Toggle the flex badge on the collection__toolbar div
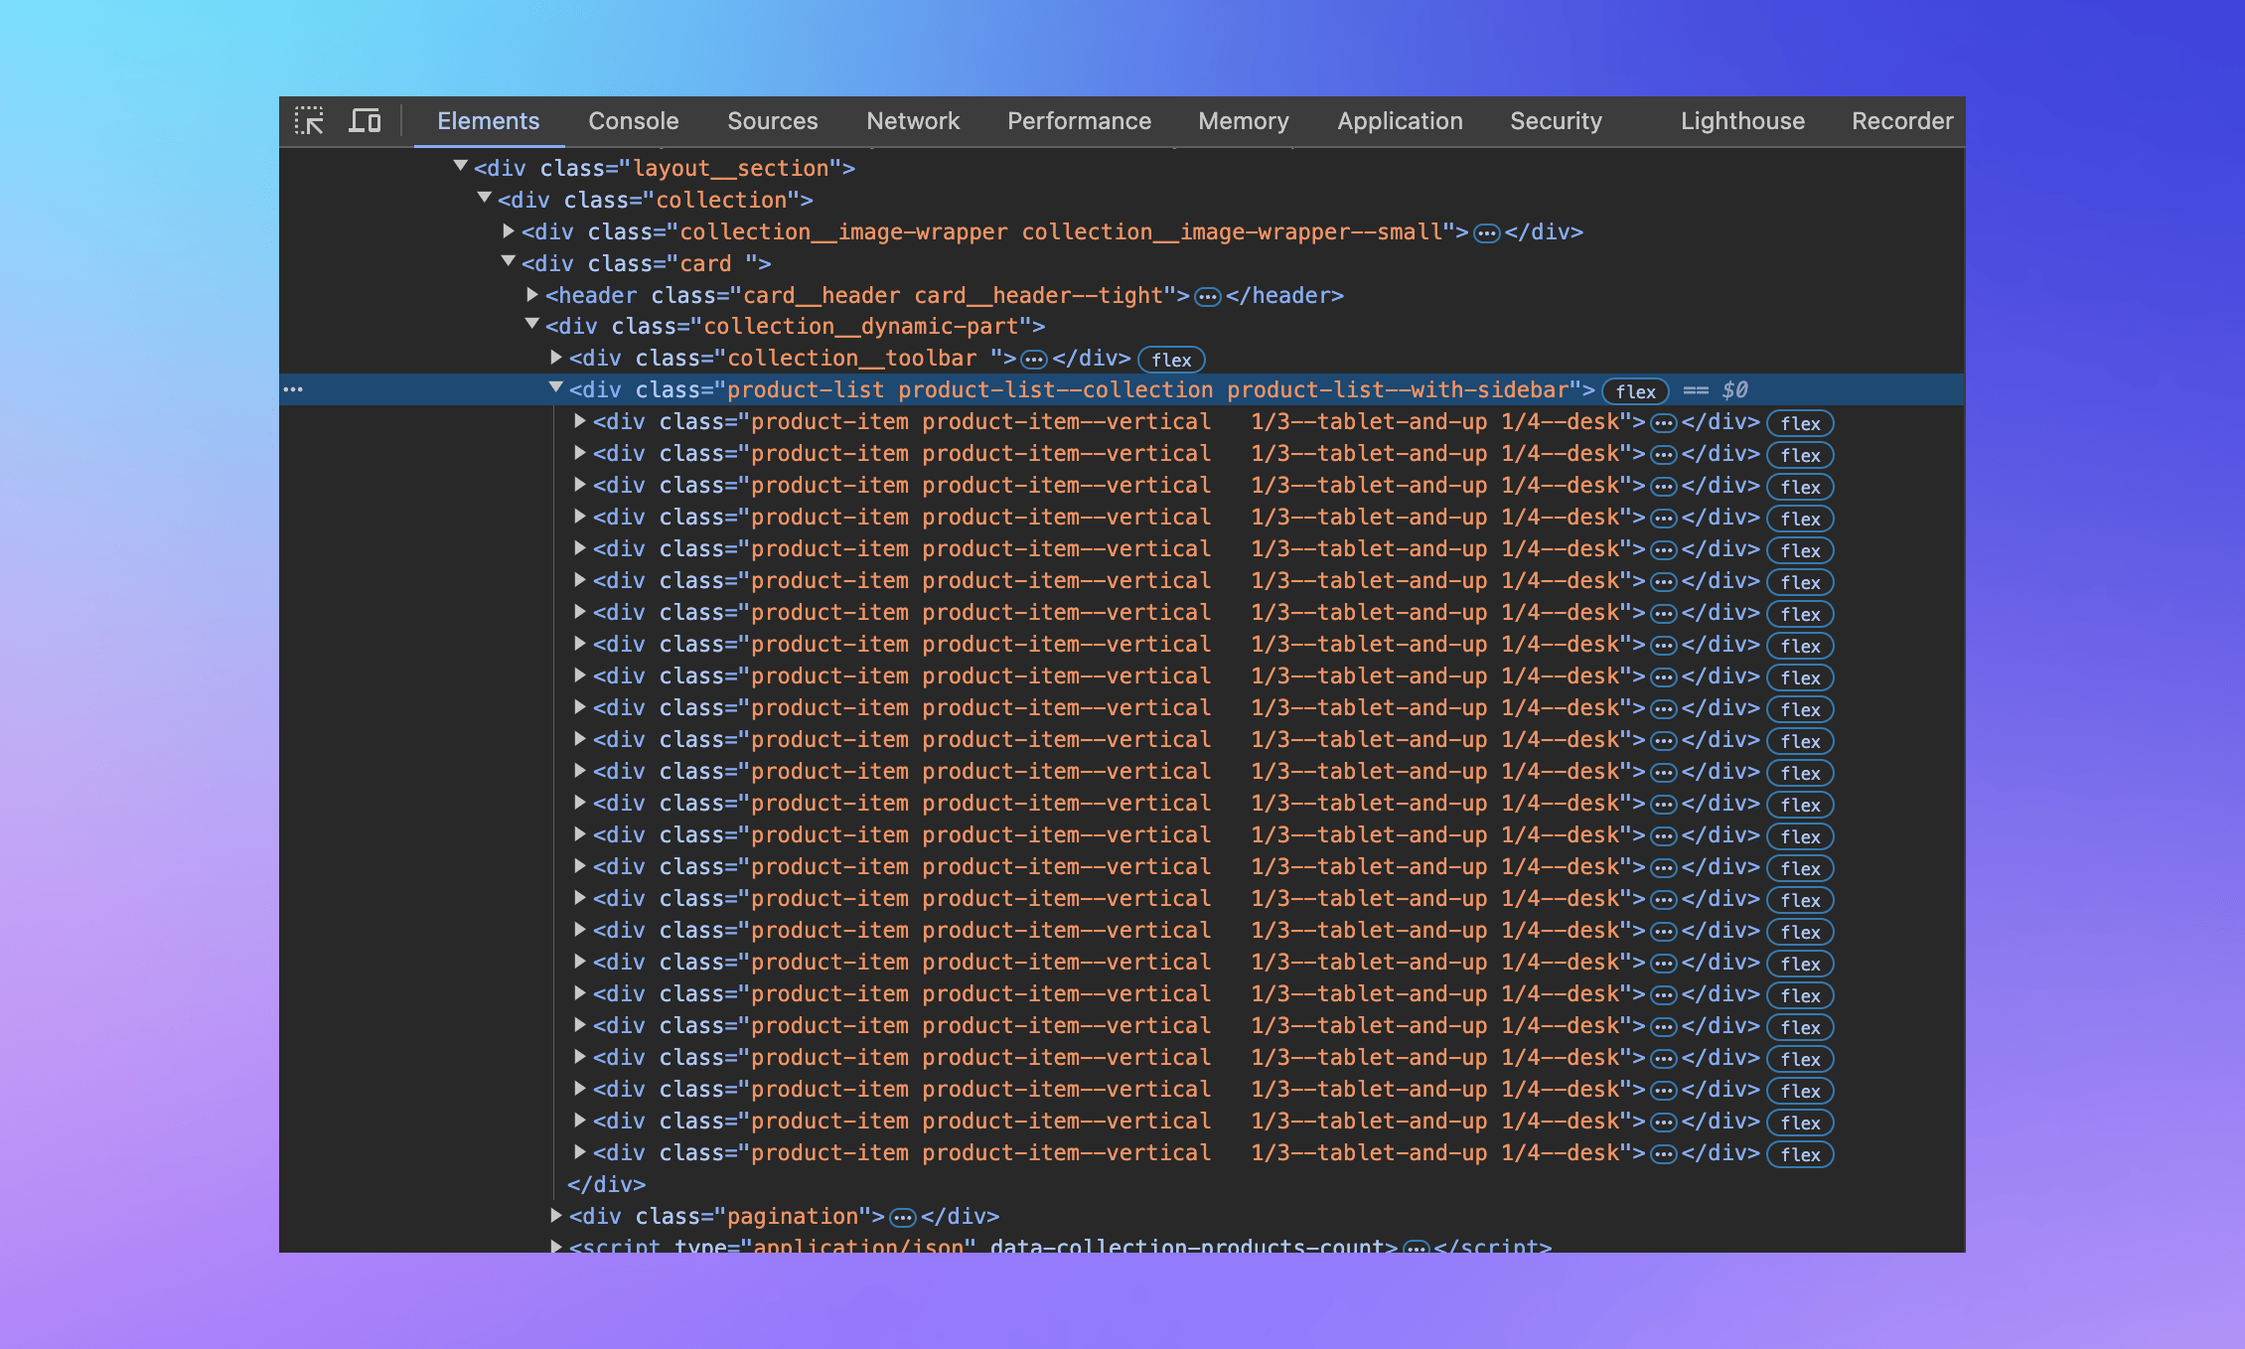Viewport: 2245px width, 1349px height. (1170, 359)
